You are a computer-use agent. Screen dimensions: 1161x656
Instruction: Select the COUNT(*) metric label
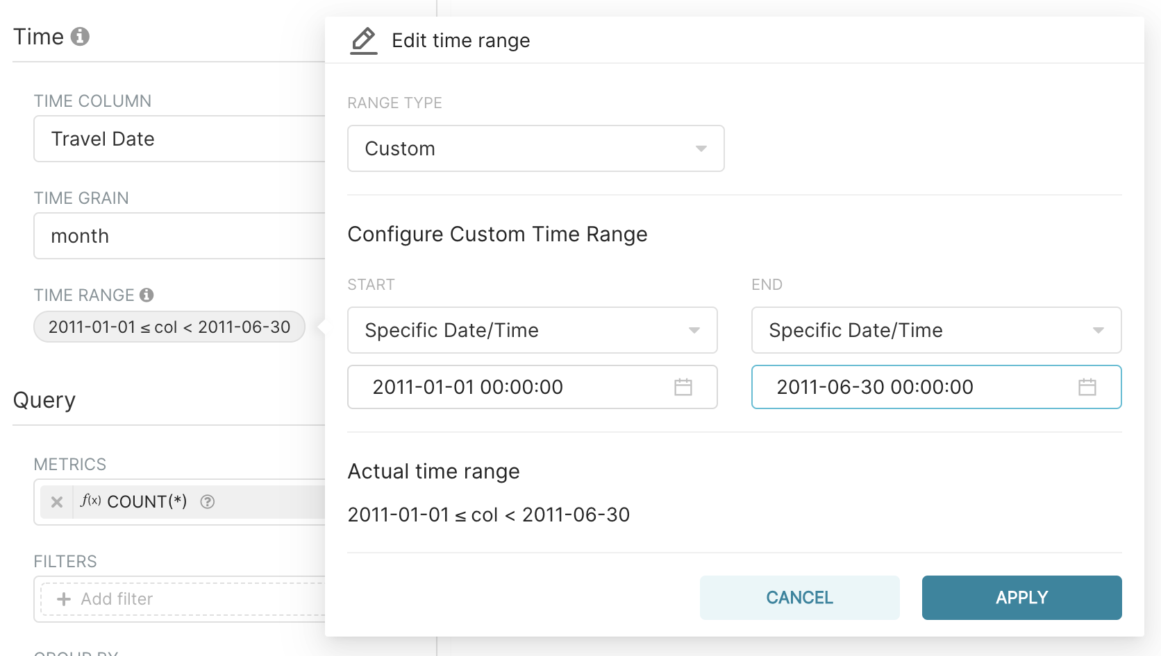147,502
